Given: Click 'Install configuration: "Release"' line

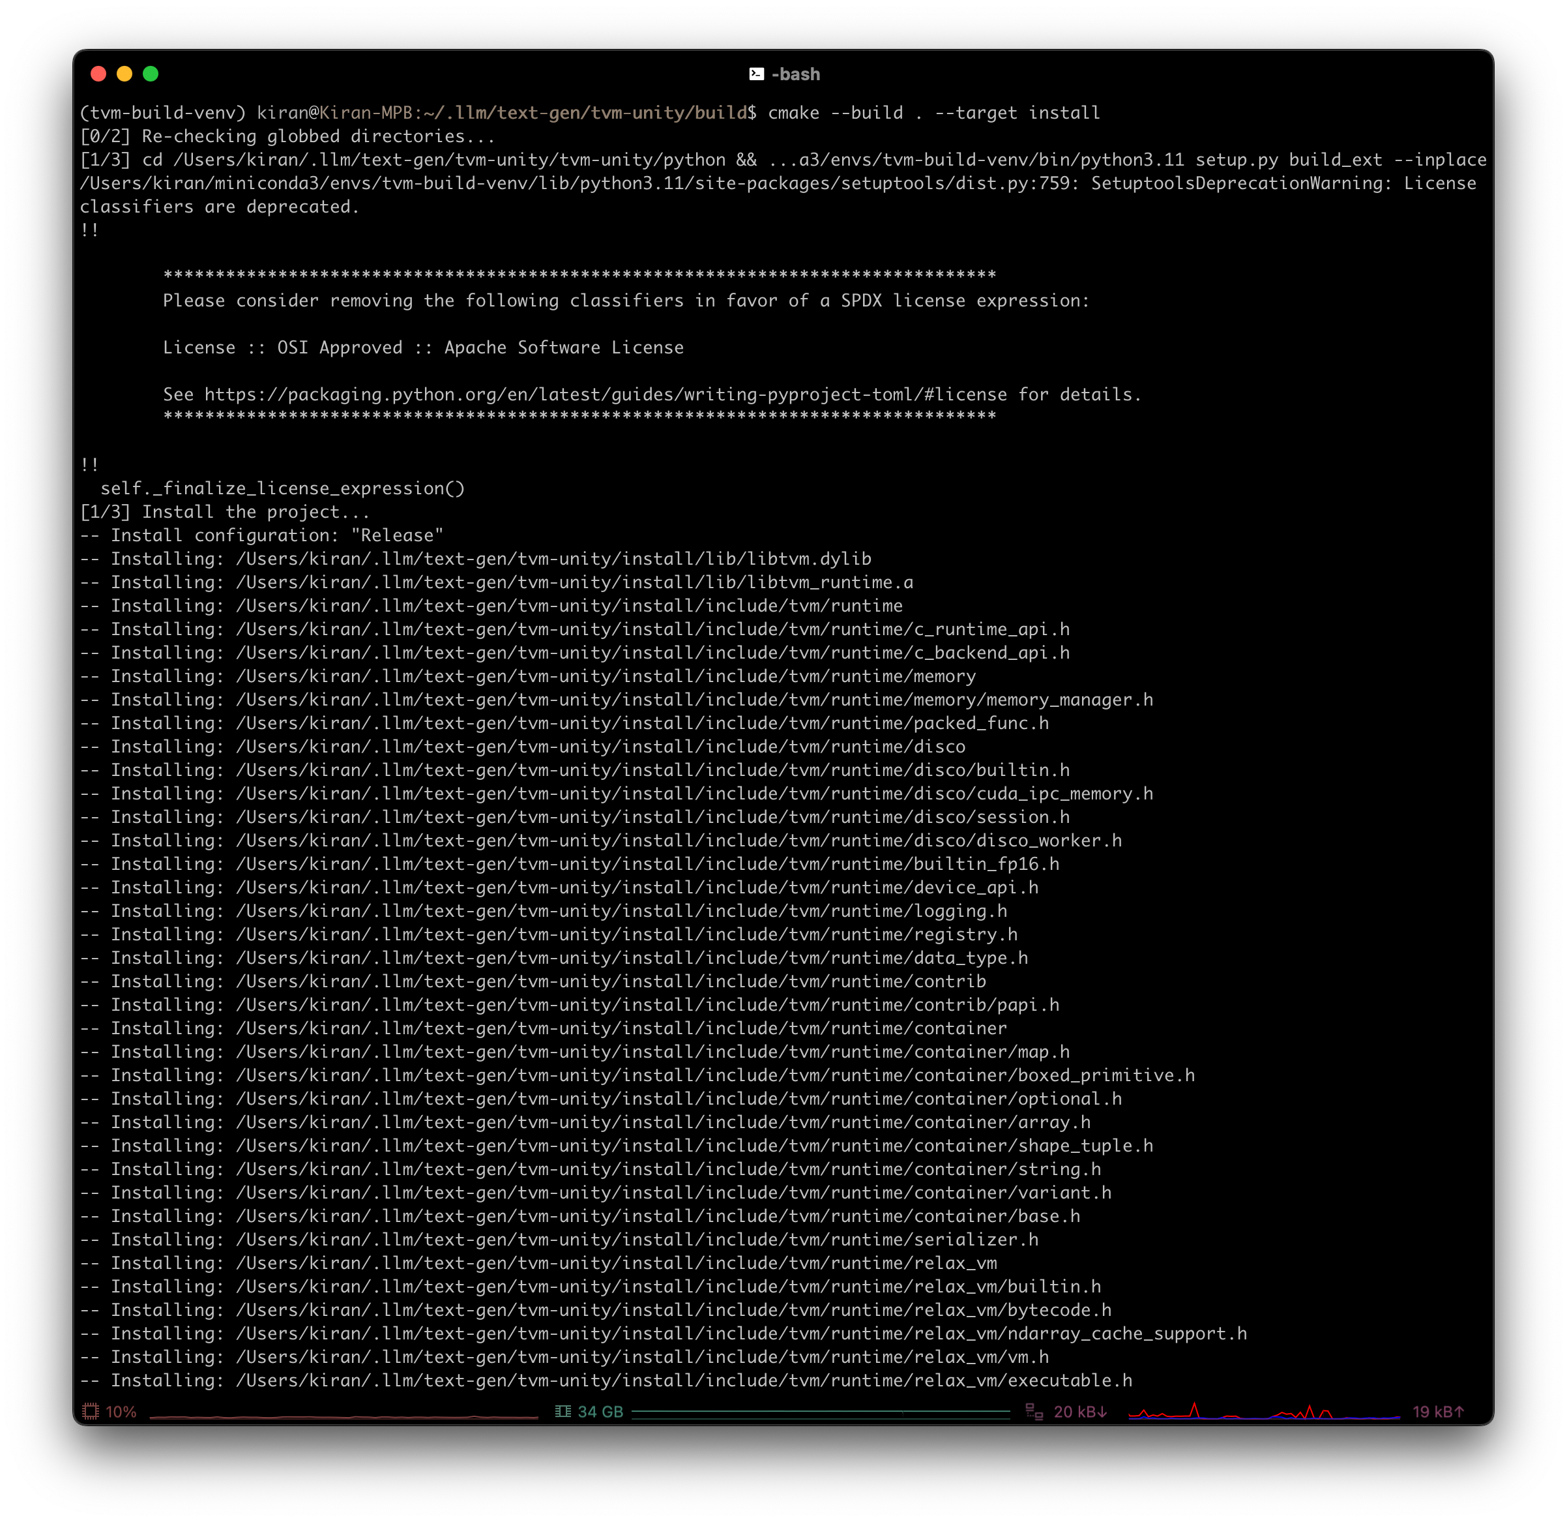Looking at the screenshot, I should pos(261,535).
